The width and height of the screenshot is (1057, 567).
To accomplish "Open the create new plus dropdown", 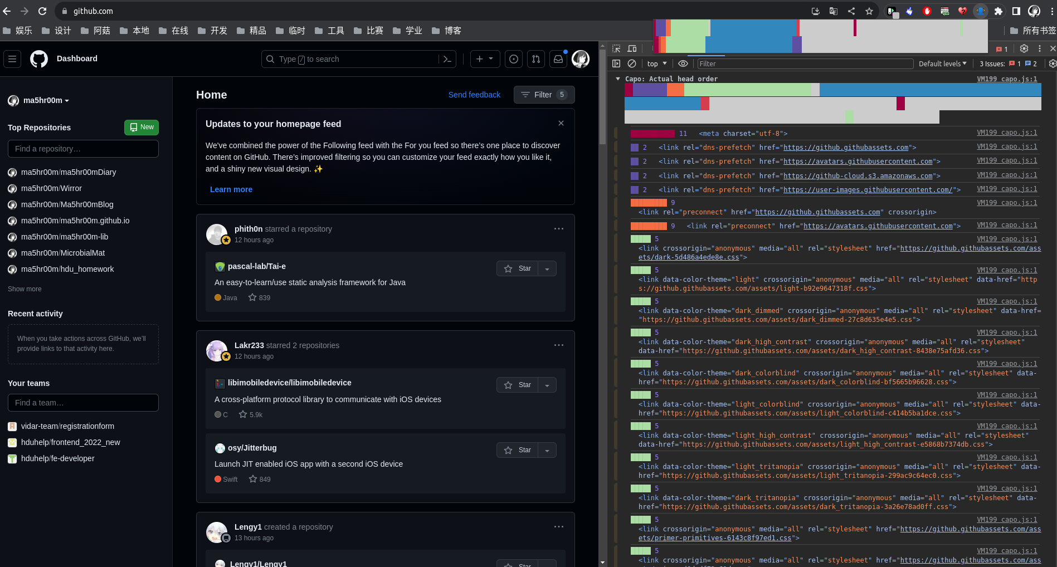I will (x=485, y=59).
